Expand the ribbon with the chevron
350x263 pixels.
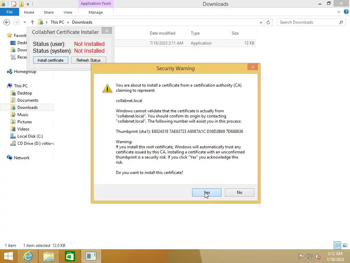coord(339,12)
